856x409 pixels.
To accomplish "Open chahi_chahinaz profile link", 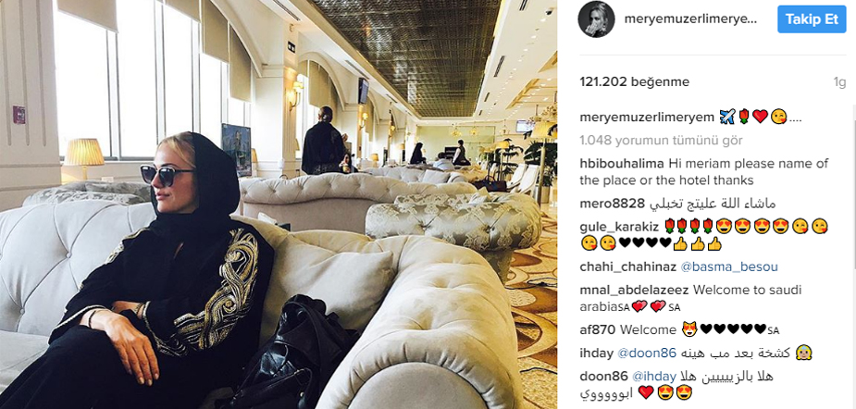I will (x=627, y=267).
